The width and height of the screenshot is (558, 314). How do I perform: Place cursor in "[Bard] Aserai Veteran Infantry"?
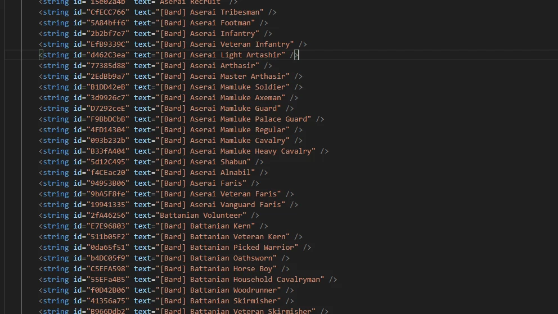225,44
